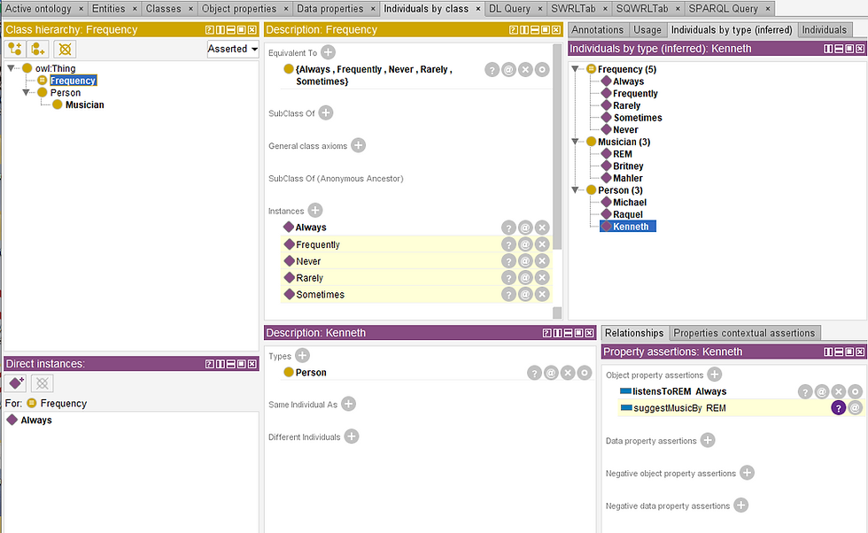Viewport: 868px width, 533px height.
Task: Open the Usage view tab
Action: click(647, 30)
